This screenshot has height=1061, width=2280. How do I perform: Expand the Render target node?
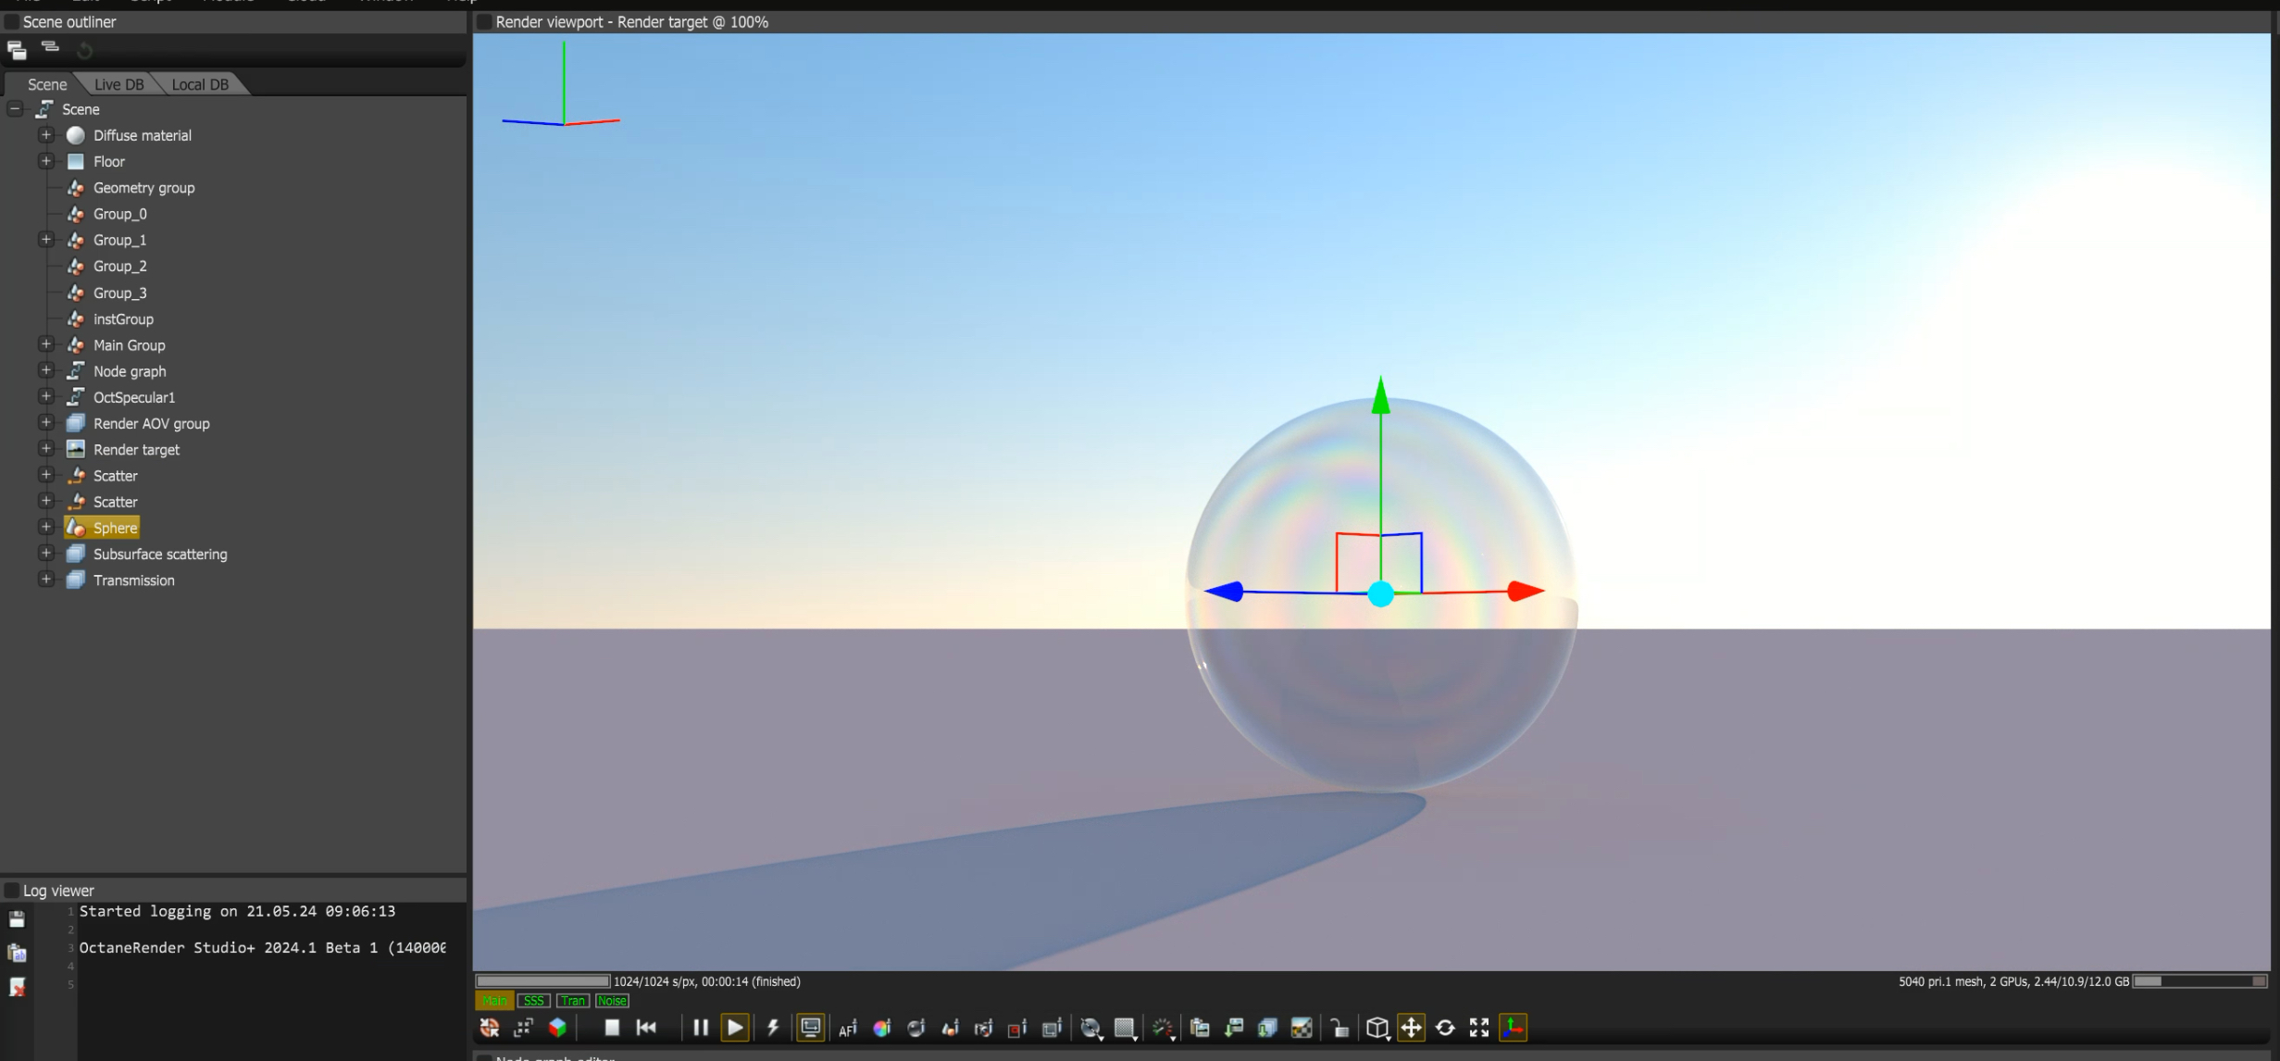click(45, 449)
